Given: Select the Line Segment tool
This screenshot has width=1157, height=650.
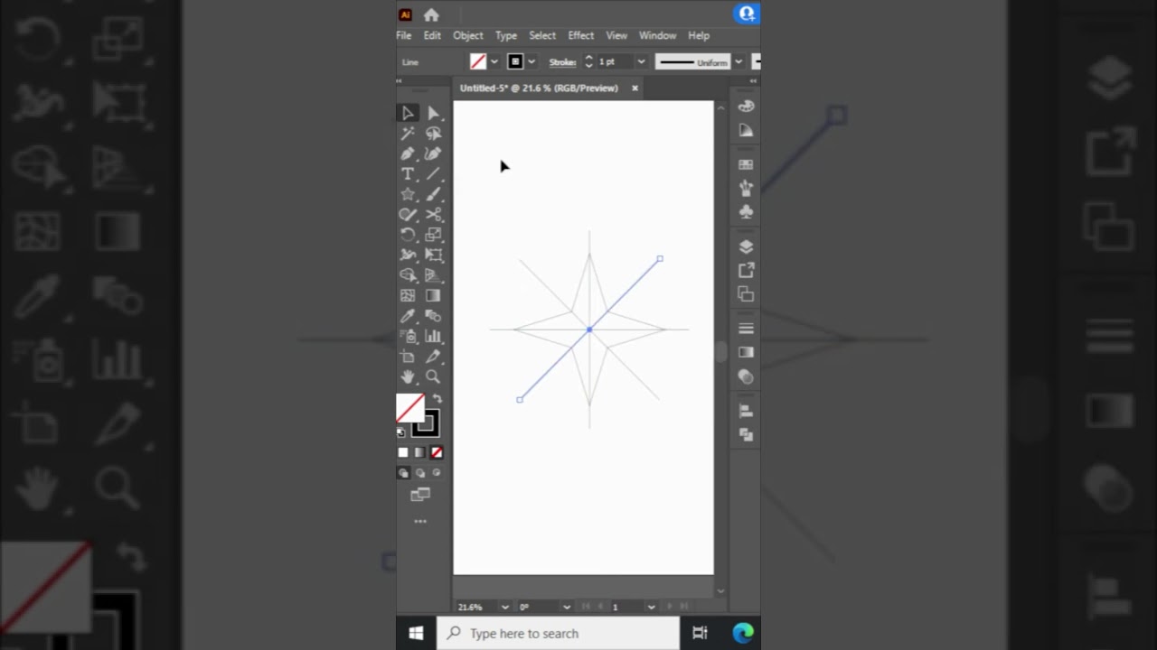Looking at the screenshot, I should click(x=433, y=174).
